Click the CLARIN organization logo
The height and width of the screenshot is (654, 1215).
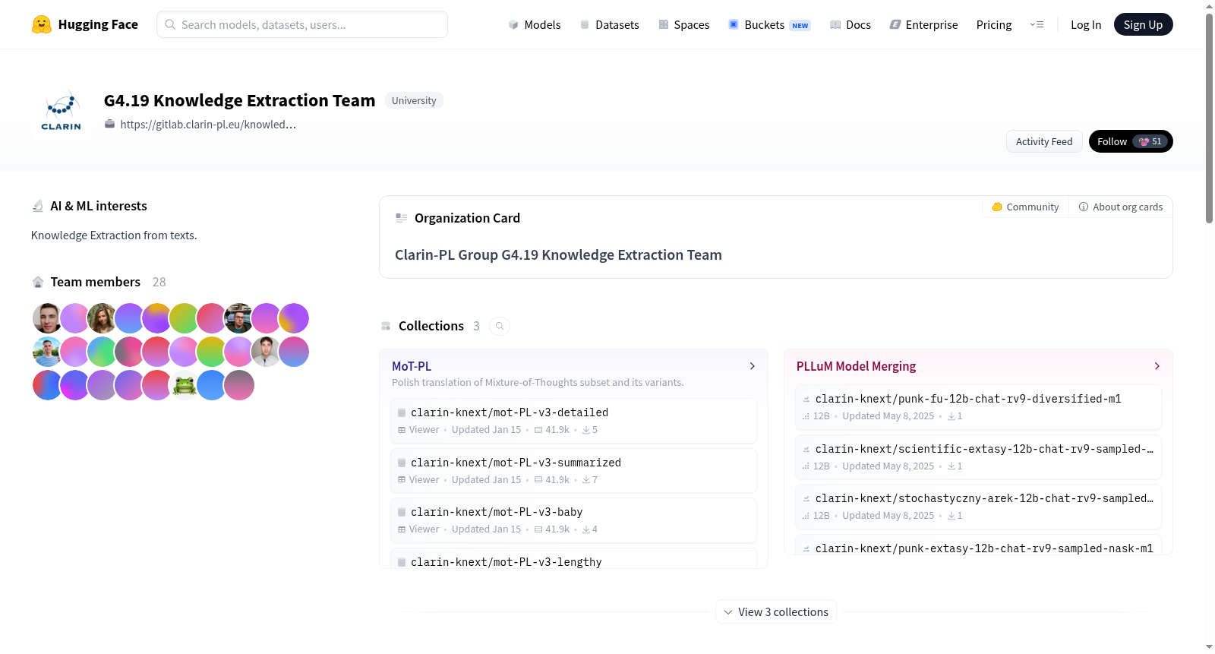tap(62, 112)
